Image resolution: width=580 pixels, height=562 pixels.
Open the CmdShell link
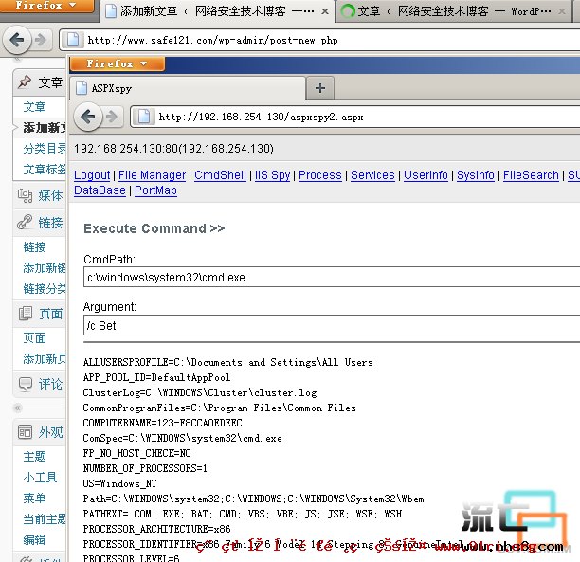coord(220,175)
